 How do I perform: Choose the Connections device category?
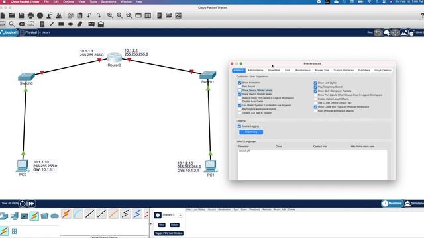[34, 216]
